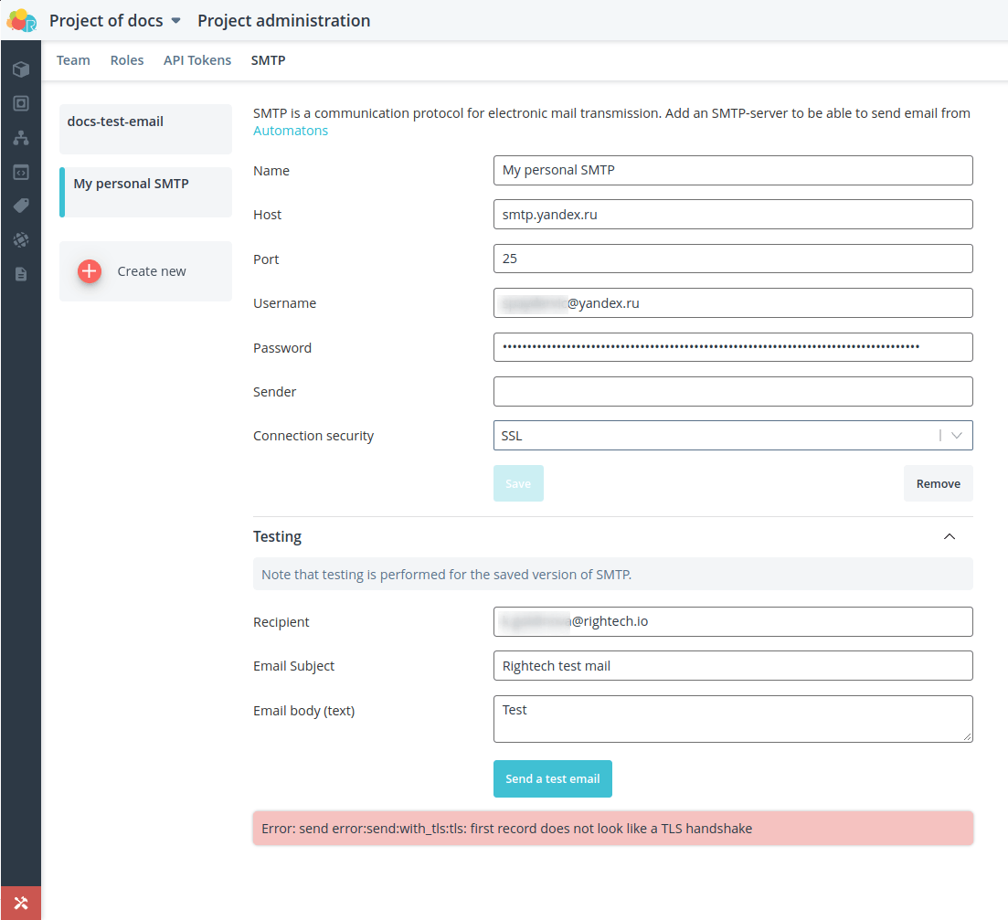1008x920 pixels.
Task: Click the Connection security label
Action: tap(313, 436)
